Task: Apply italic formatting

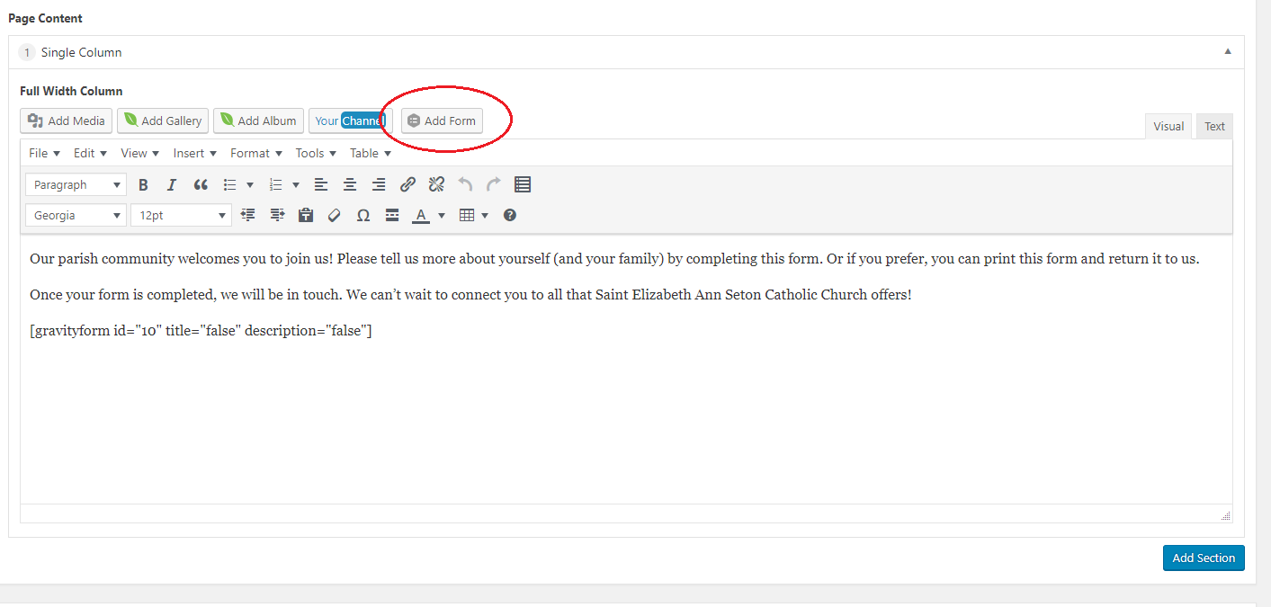Action: click(172, 185)
